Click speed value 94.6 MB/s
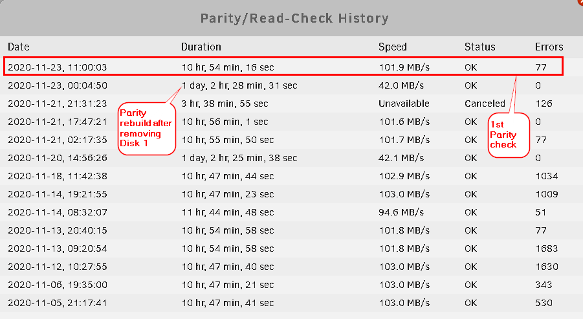 (401, 213)
